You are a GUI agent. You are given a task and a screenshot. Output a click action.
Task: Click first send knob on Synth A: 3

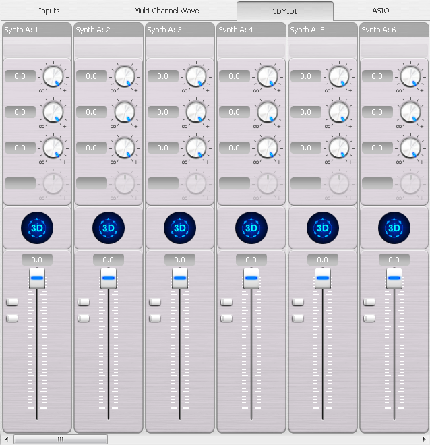coord(196,76)
